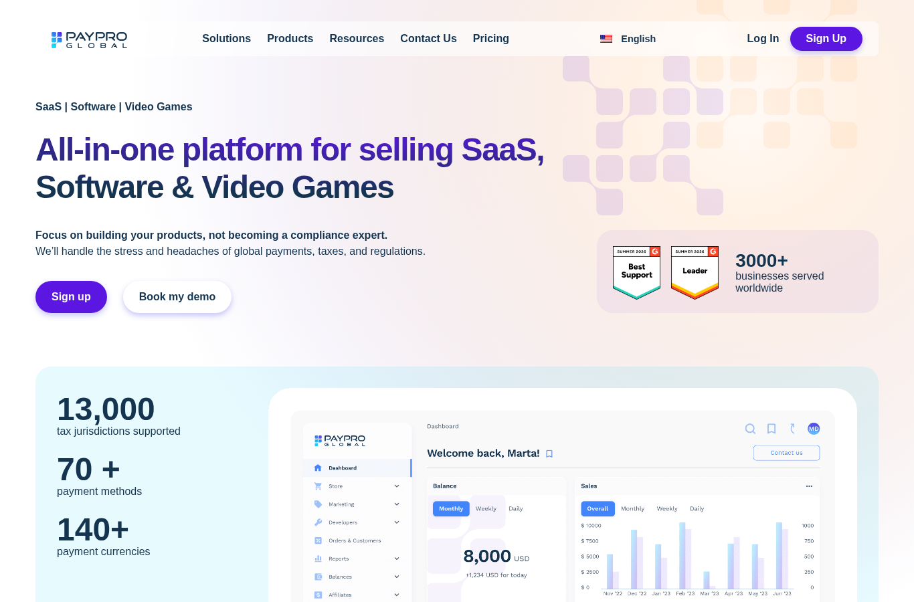Click the Log In link
The height and width of the screenshot is (602, 914).
(x=763, y=39)
